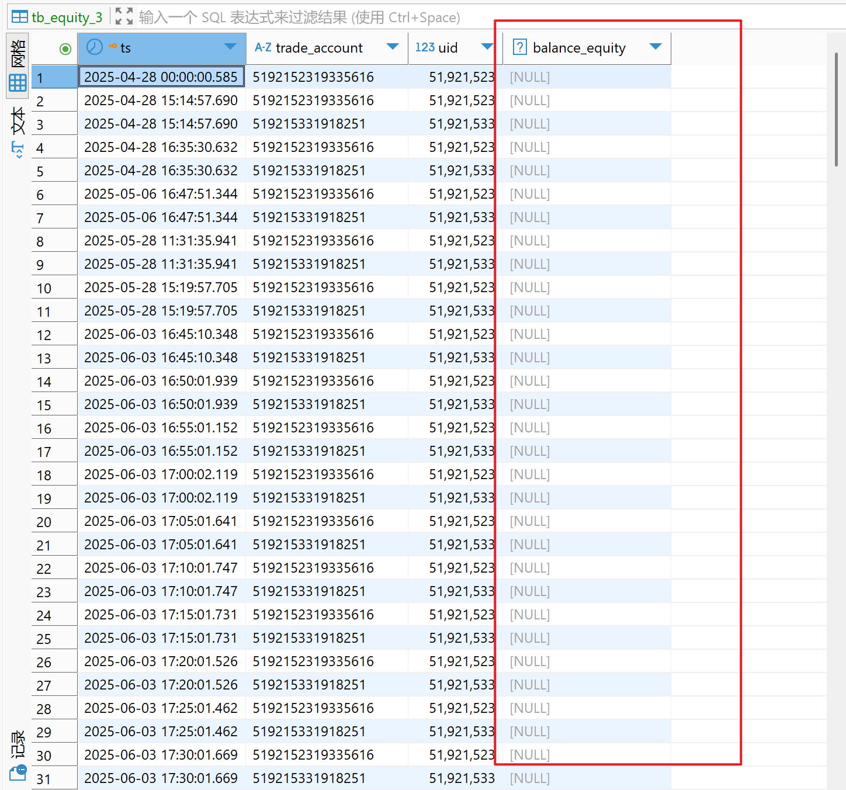Click the clock icon in ts header

pos(95,47)
